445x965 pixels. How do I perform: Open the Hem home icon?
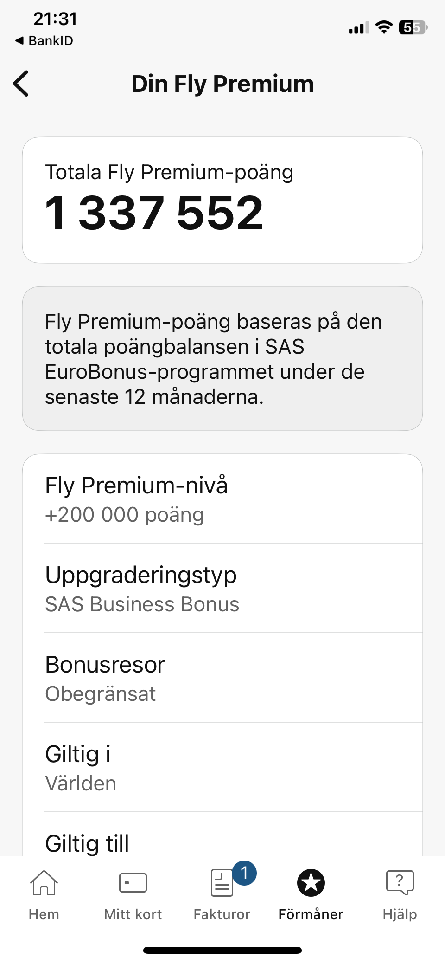pos(44,882)
